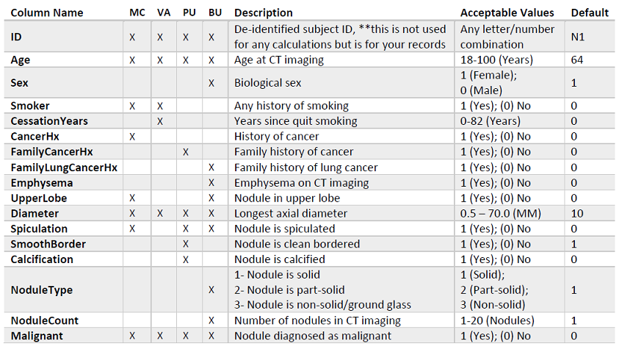Screen dimensions: 622x352
Task: Select the "Malignant" row label
Action: tap(36, 336)
